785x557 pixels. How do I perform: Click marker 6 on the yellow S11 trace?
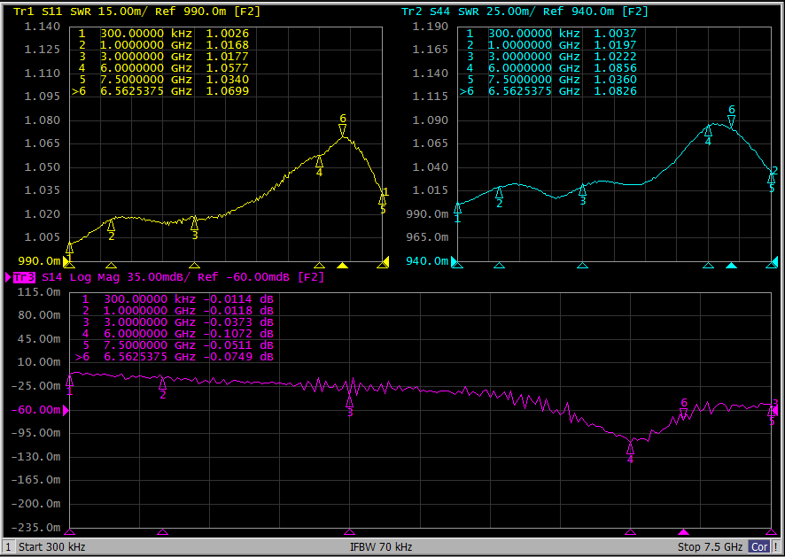[x=343, y=129]
